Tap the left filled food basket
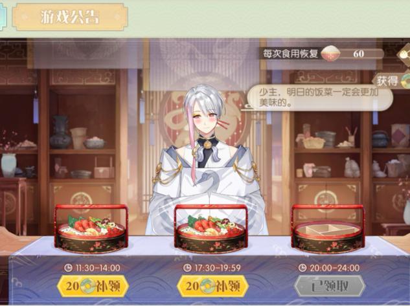 click(91, 229)
